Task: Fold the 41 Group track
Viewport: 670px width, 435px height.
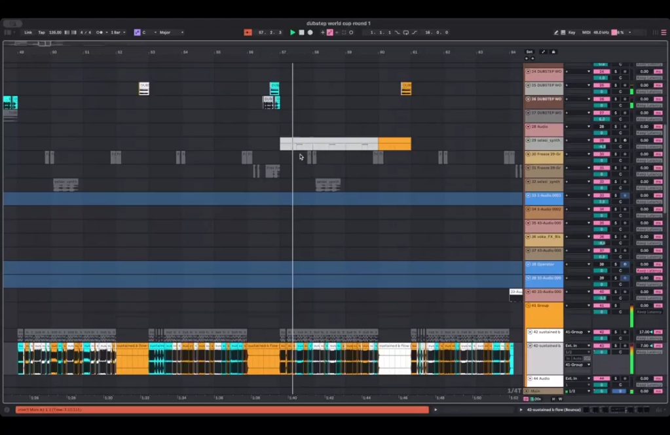Action: (x=528, y=305)
